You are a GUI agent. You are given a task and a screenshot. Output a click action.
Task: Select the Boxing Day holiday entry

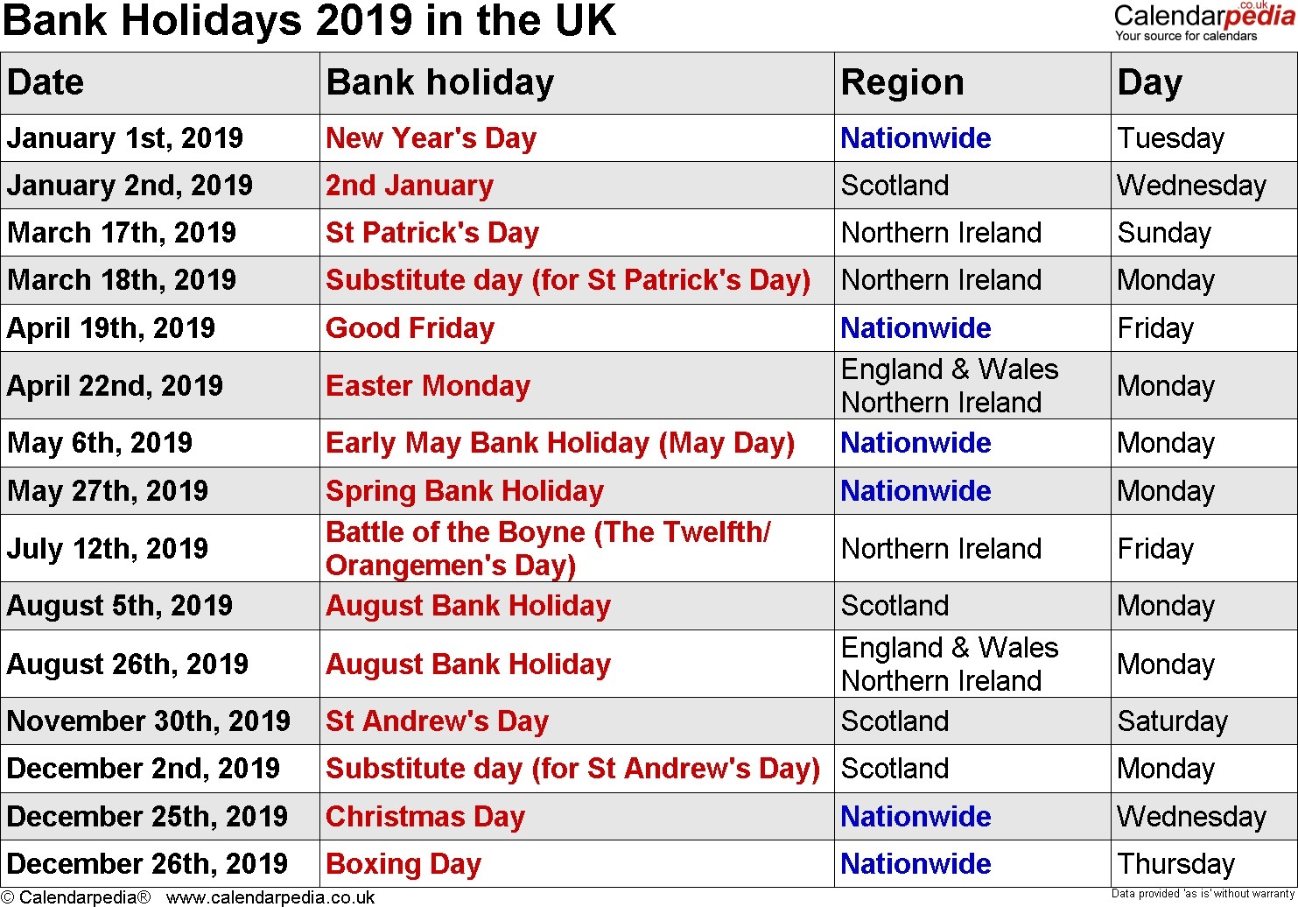(403, 864)
